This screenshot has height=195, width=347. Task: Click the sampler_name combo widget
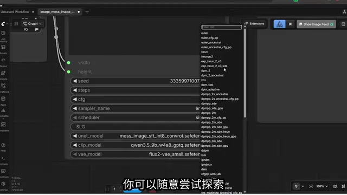point(136,108)
